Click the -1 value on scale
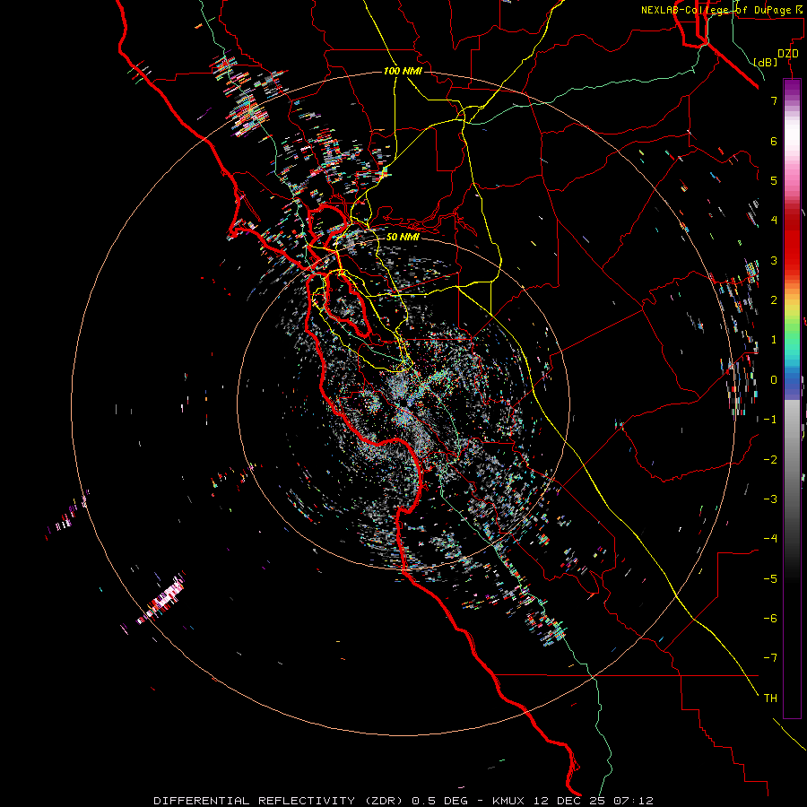807x807 pixels. (x=770, y=420)
